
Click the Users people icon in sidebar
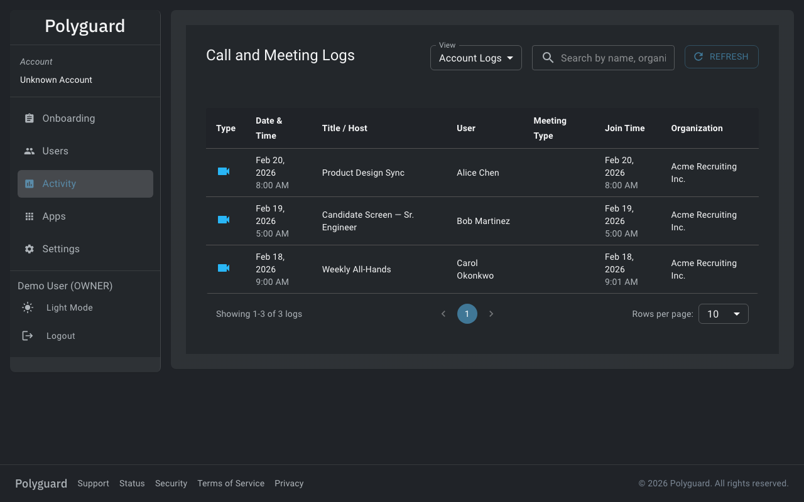pyautogui.click(x=29, y=151)
